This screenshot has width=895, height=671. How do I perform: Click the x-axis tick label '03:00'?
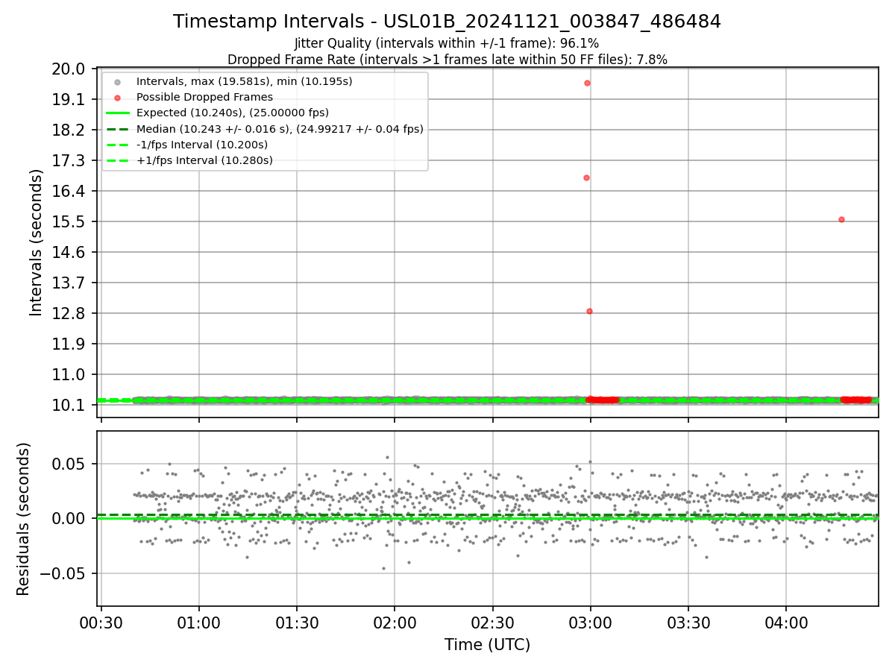[x=591, y=623]
